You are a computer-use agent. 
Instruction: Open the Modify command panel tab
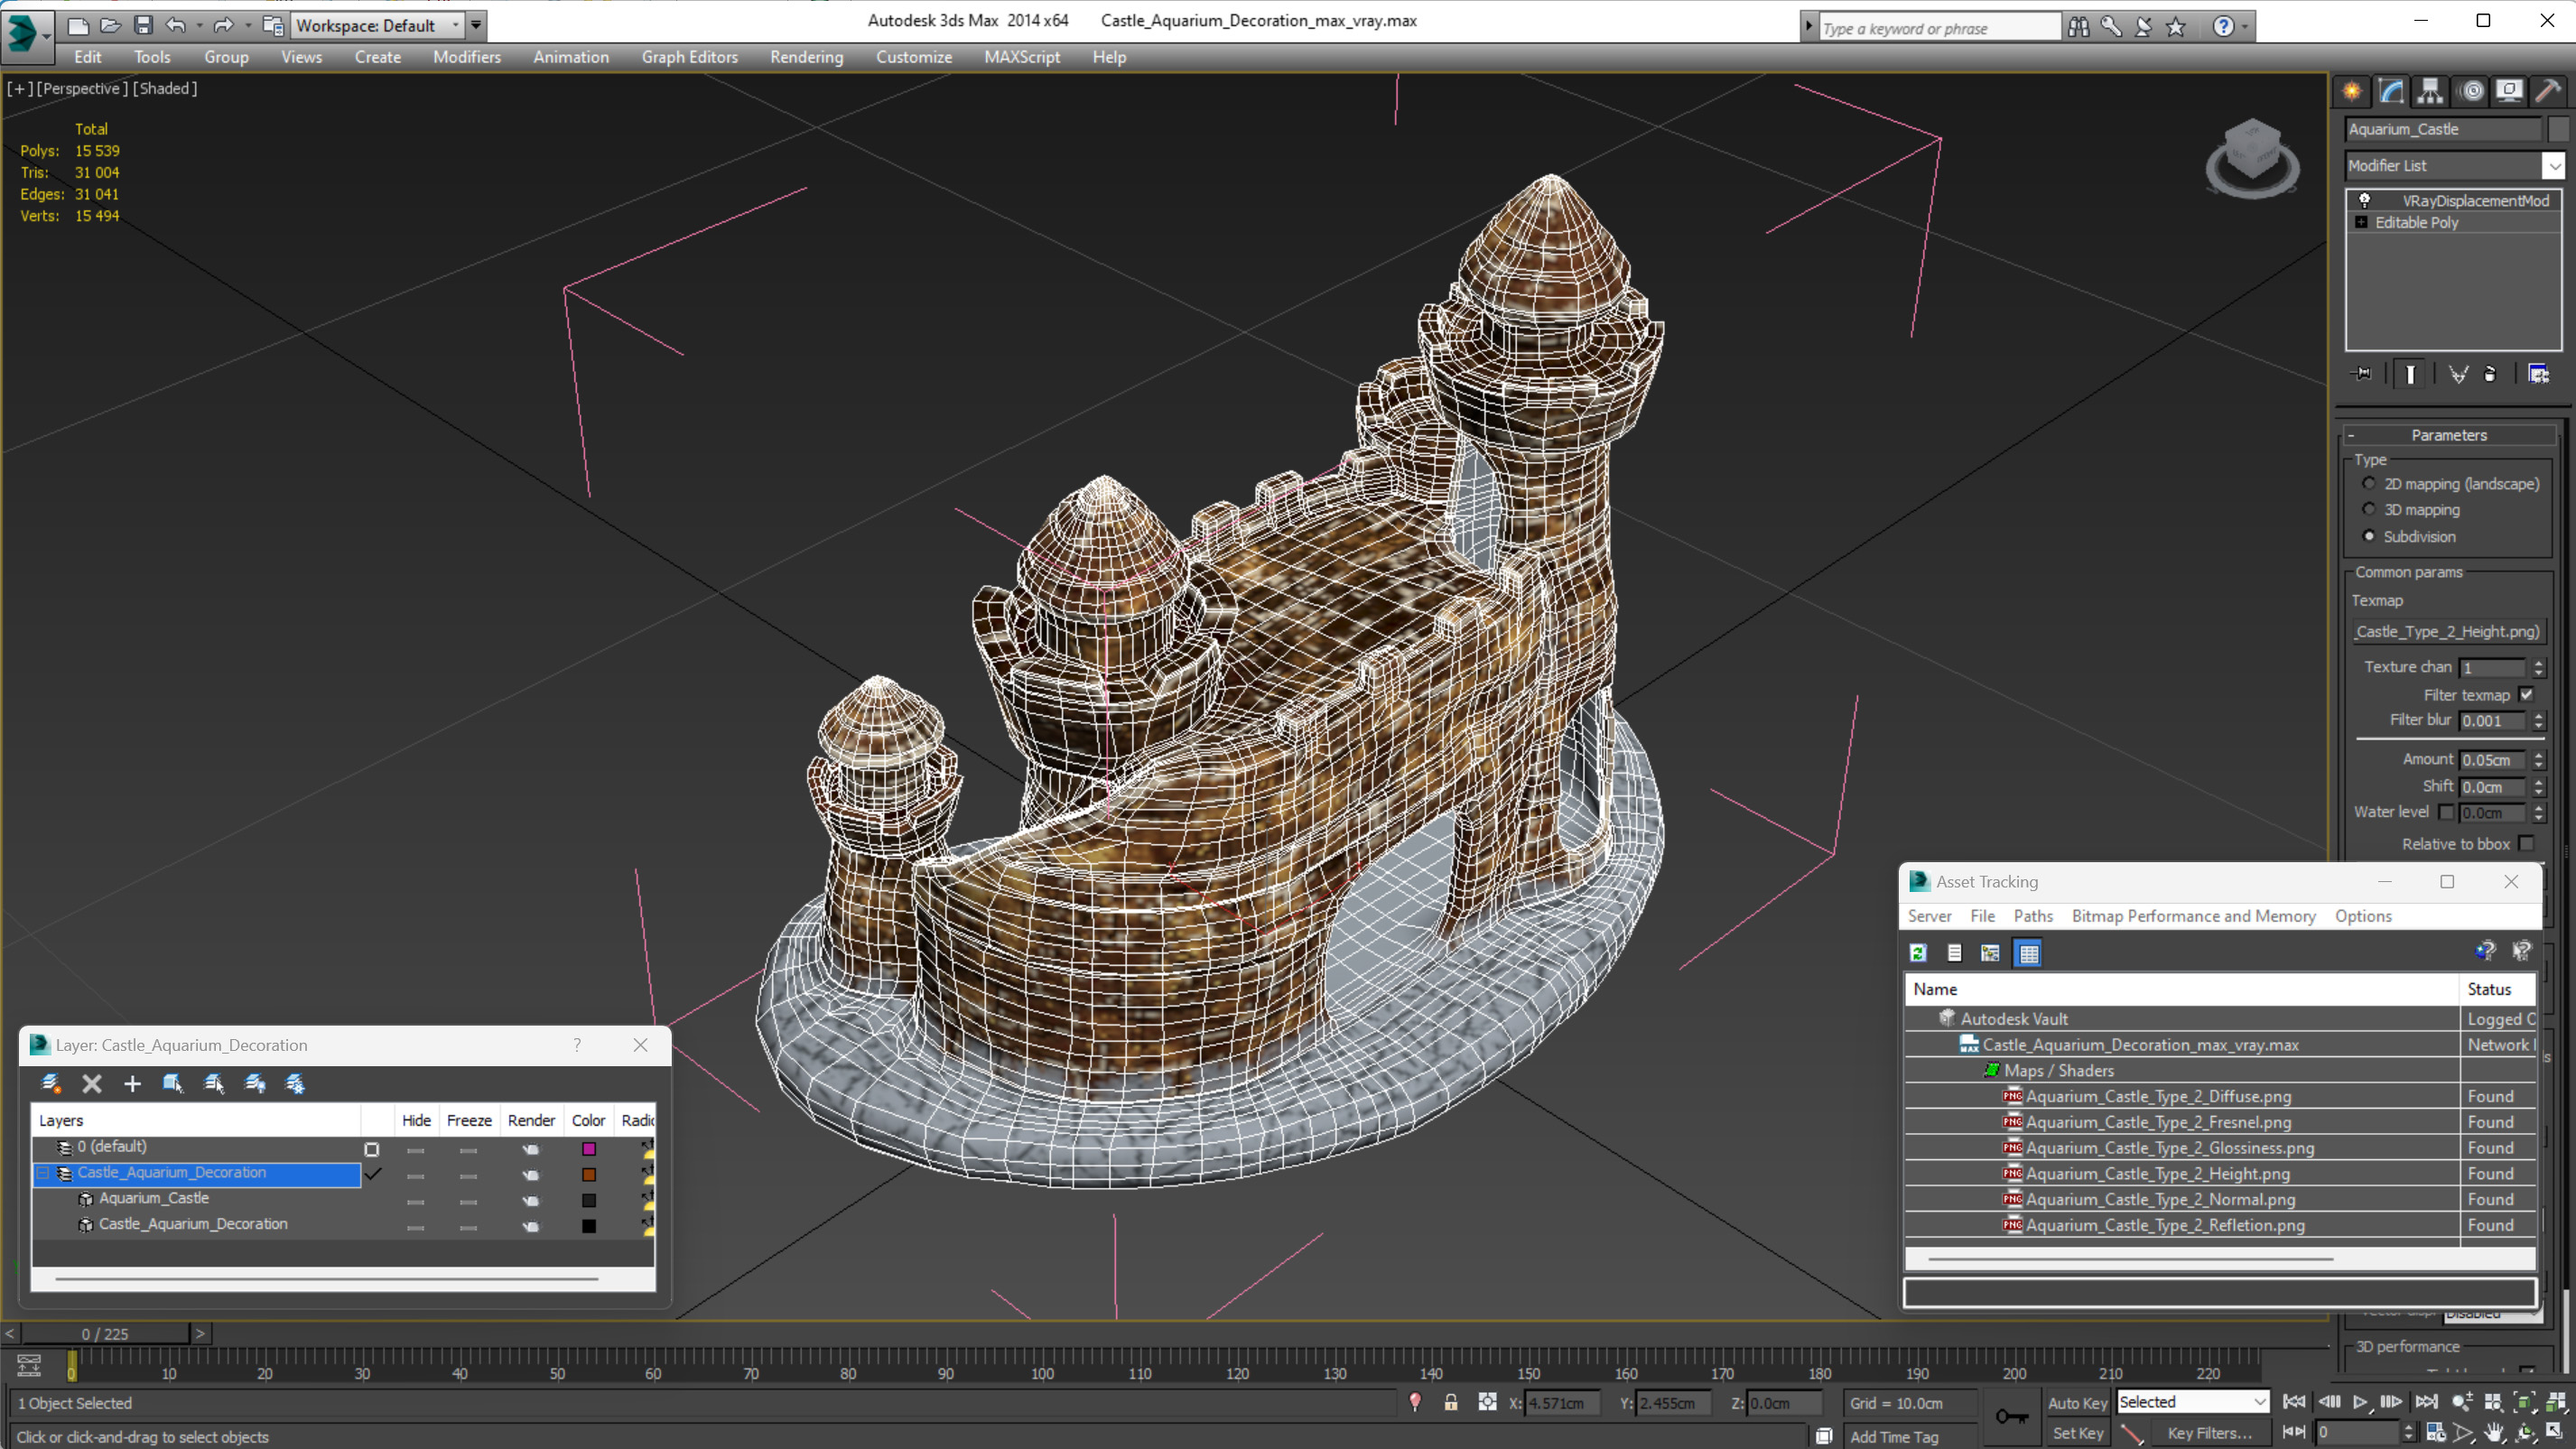pos(2391,91)
